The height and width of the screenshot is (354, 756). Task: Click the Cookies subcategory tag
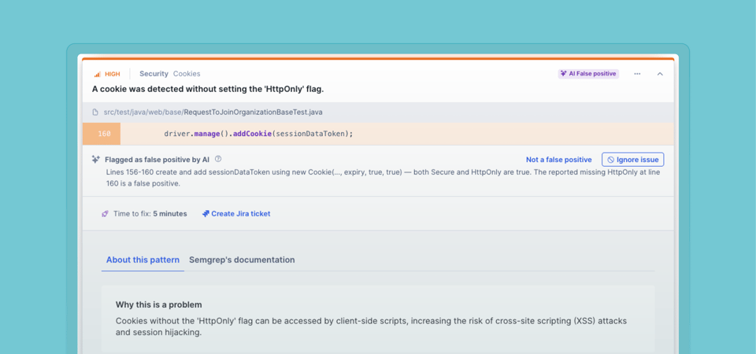click(187, 74)
